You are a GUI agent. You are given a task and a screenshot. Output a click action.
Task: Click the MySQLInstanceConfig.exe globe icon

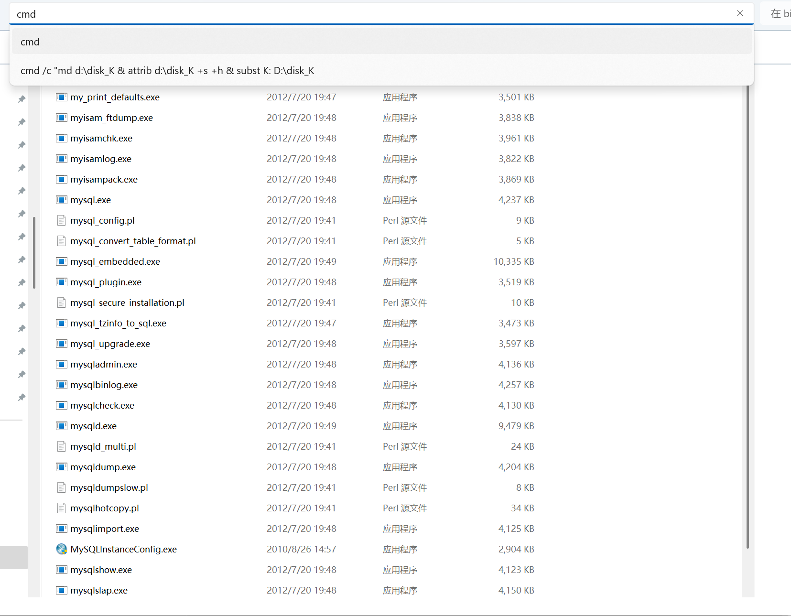61,549
